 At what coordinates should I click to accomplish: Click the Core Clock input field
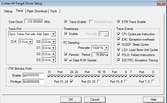pyautogui.click(x=34, y=22)
